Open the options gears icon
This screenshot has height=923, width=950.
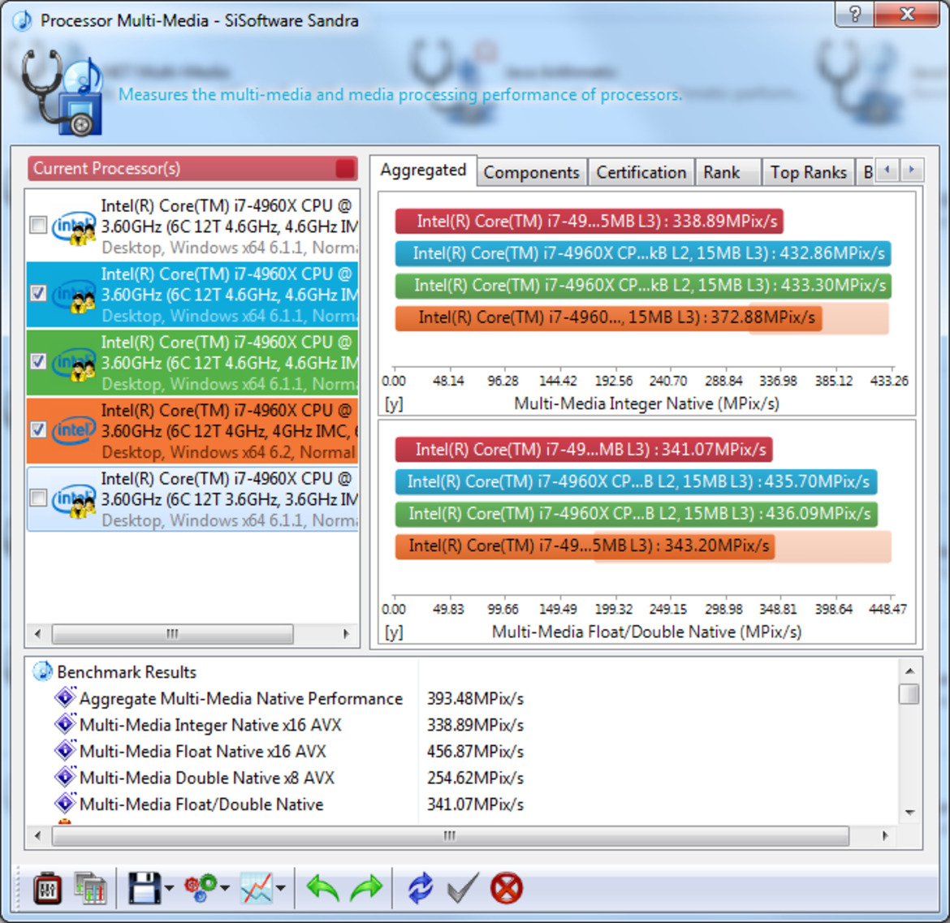point(201,888)
